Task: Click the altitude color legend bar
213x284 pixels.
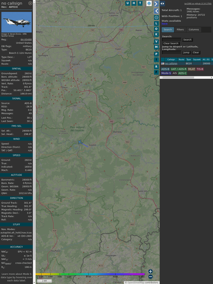Action: coord(90,274)
